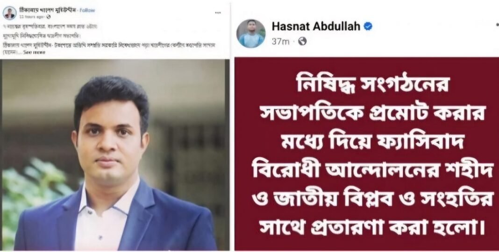Click the 37m timestamp on Hasnat's post
The height and width of the screenshot is (252, 499).
click(x=281, y=42)
